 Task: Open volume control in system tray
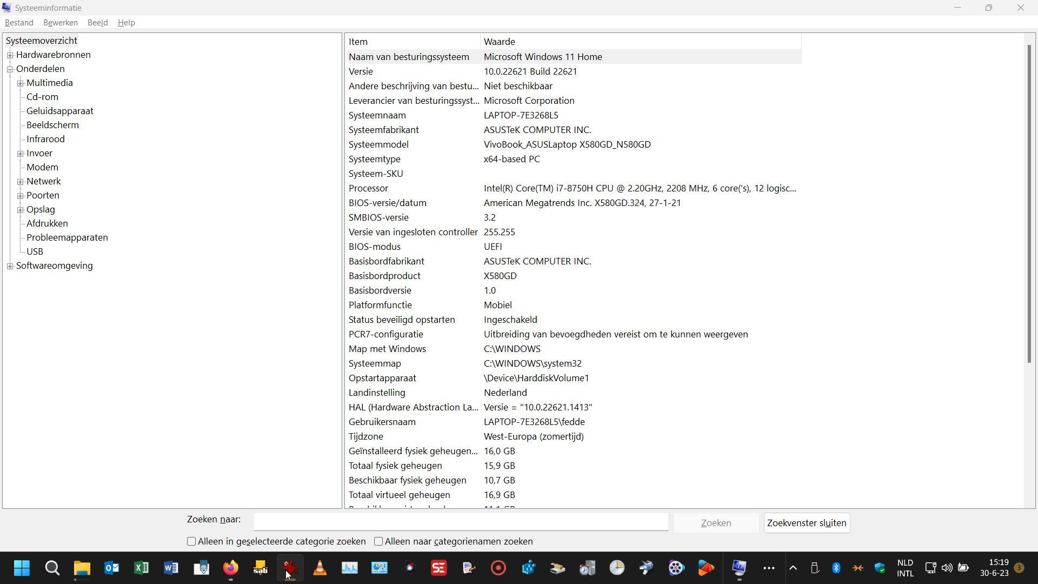(x=947, y=568)
